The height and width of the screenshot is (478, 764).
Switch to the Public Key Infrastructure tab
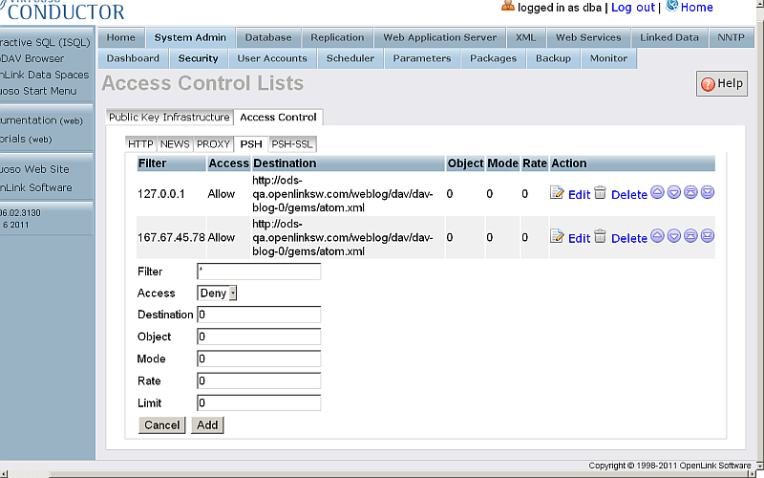click(x=169, y=118)
